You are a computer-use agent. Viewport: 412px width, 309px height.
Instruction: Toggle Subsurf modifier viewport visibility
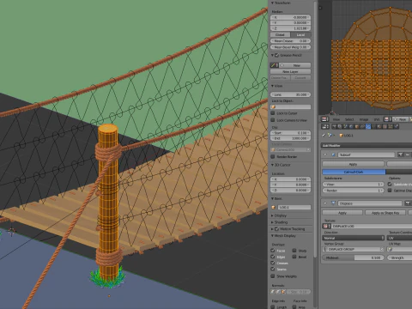[x=408, y=154]
